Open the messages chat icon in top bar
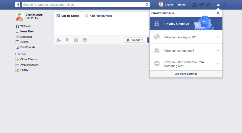 (x=201, y=5)
